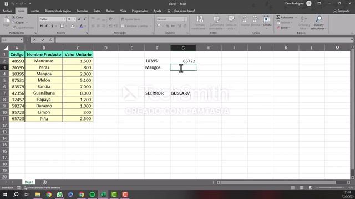This screenshot has height=199, width=355.
Task: Open the Archivo tab
Action: 7,11
